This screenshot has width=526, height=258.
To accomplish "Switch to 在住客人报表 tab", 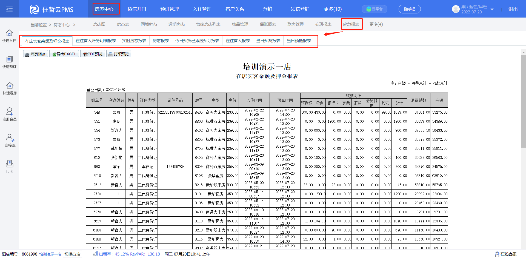I will (238, 41).
